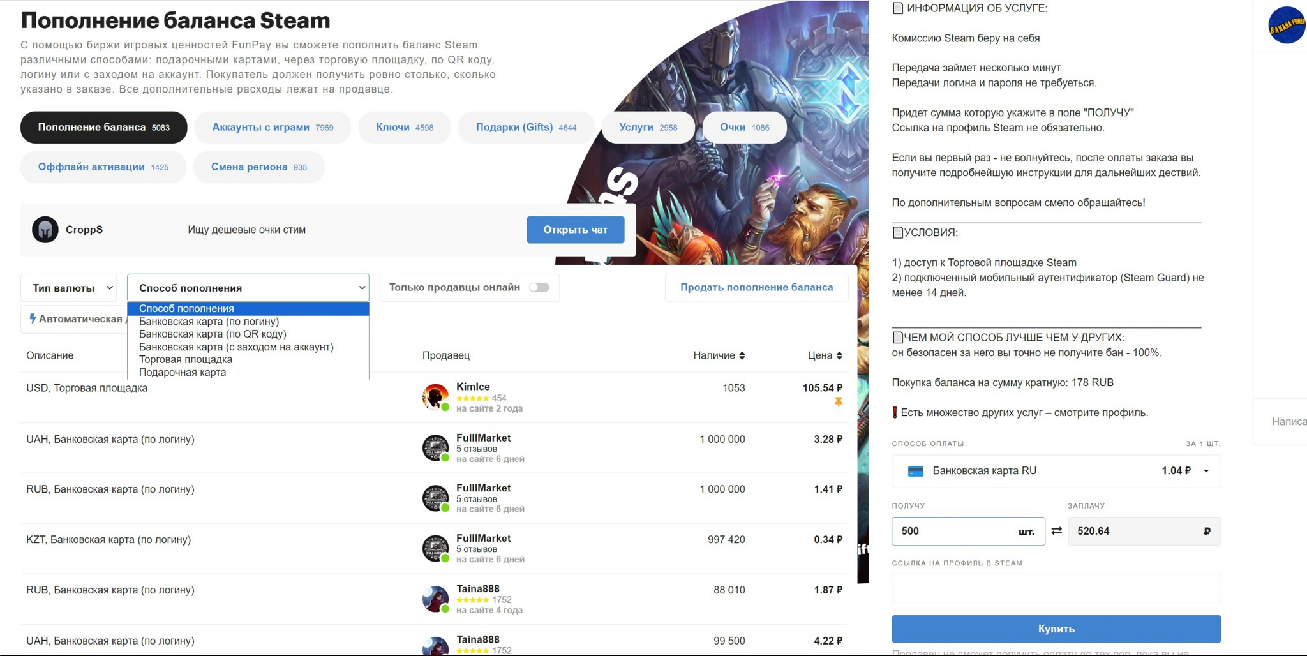Open Смена региона tab
Image resolution: width=1307 pixels, height=656 pixels.
(x=259, y=167)
